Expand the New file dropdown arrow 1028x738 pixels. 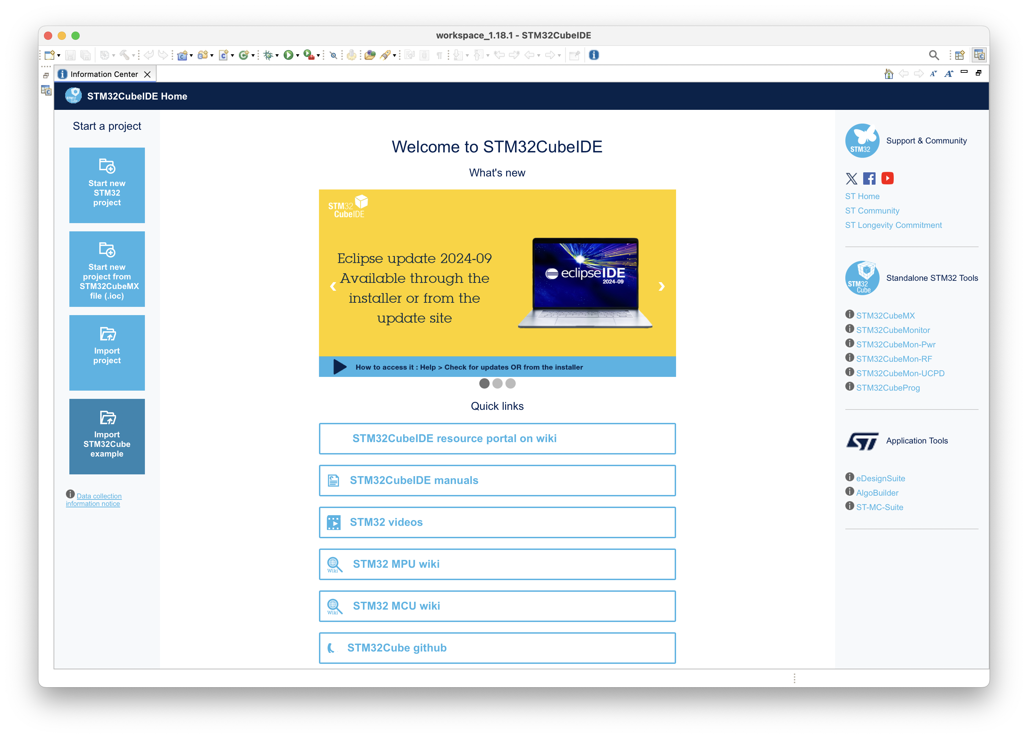(x=59, y=56)
